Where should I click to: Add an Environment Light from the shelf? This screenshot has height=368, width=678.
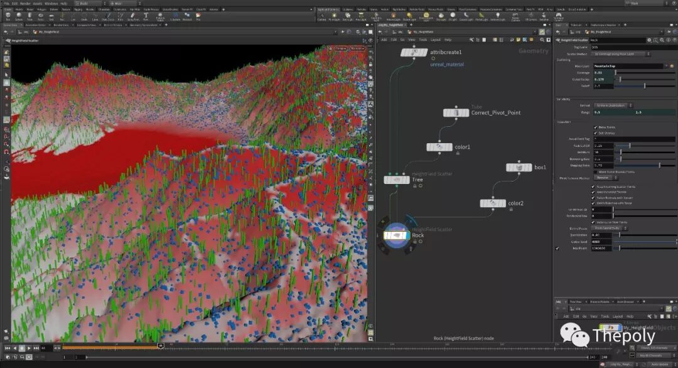(x=426, y=18)
